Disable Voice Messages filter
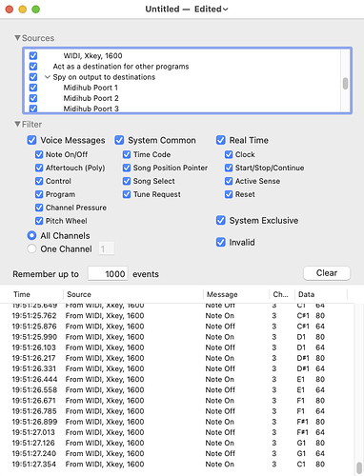The height and width of the screenshot is (476, 364). coord(31,140)
